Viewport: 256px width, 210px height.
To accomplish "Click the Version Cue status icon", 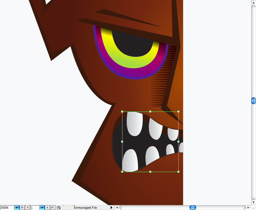I will 59,208.
